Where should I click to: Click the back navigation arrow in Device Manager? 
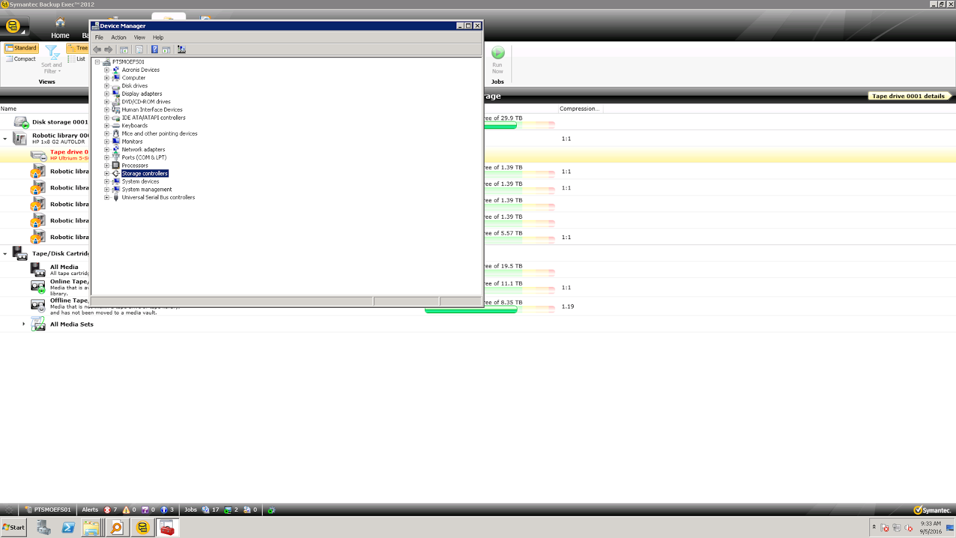tap(97, 49)
